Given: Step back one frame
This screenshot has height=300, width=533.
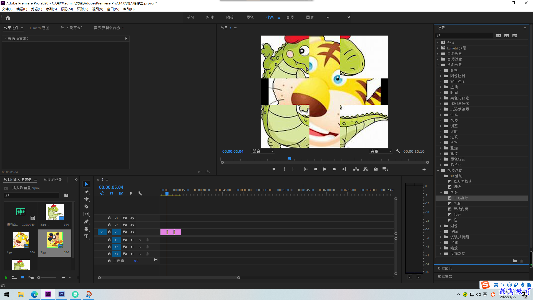Looking at the screenshot, I should point(315,169).
